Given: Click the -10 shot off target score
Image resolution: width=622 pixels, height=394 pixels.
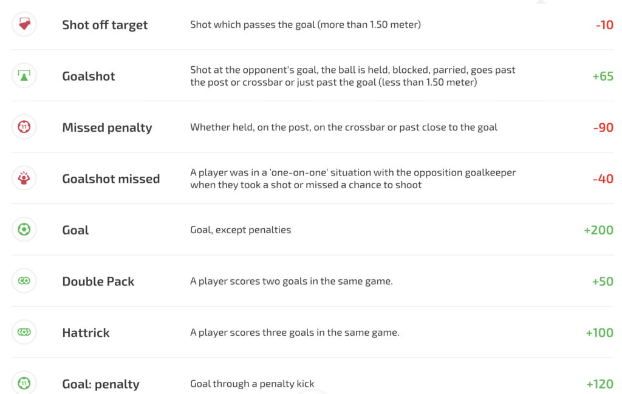Looking at the screenshot, I should click(x=604, y=25).
